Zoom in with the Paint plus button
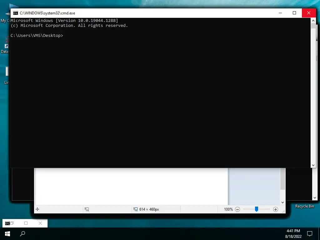Viewport: 320px width, 240px height. click(276, 209)
